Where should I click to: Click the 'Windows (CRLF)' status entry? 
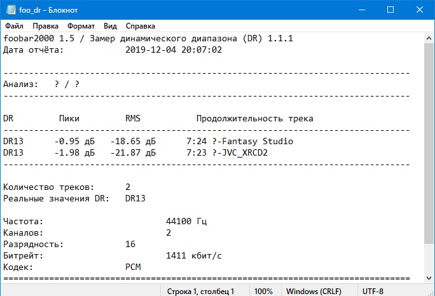point(314,292)
